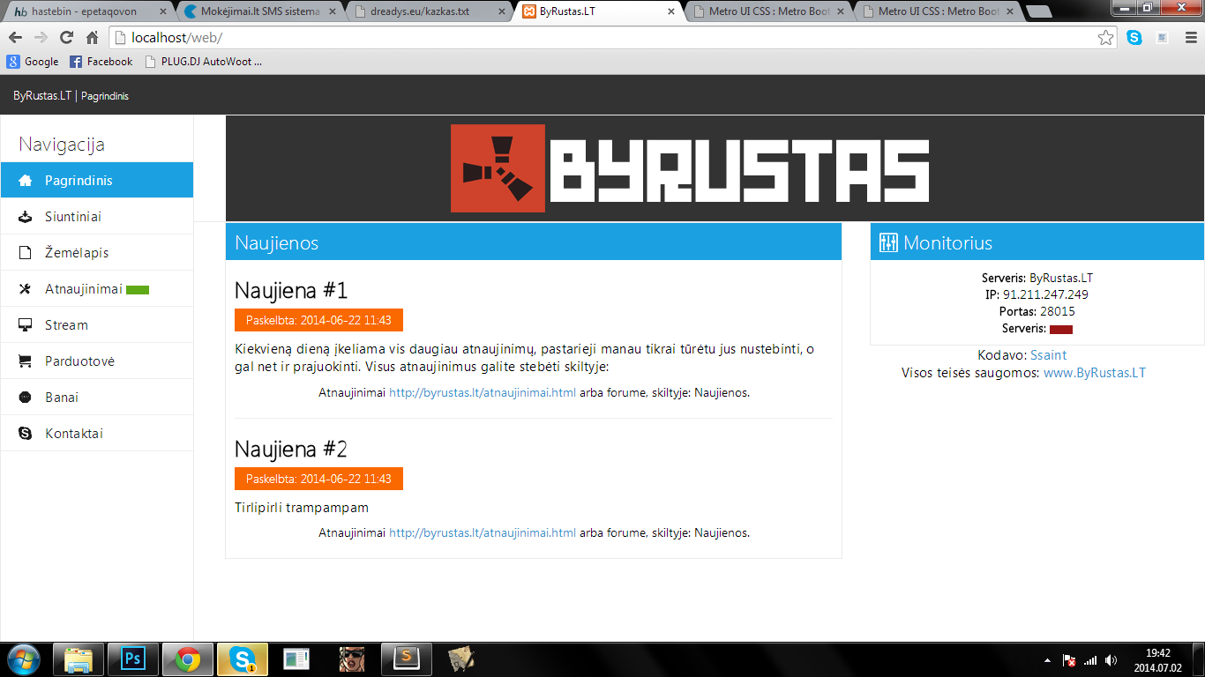Follow the atnaujinimai.html link under Naujiena #1
Viewport: 1205px width, 677px height.
(x=483, y=392)
